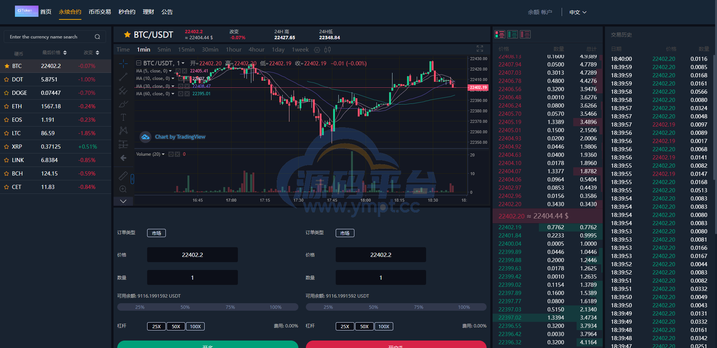Open Volume (20) indicator settings gear
The image size is (717, 348).
tap(171, 154)
